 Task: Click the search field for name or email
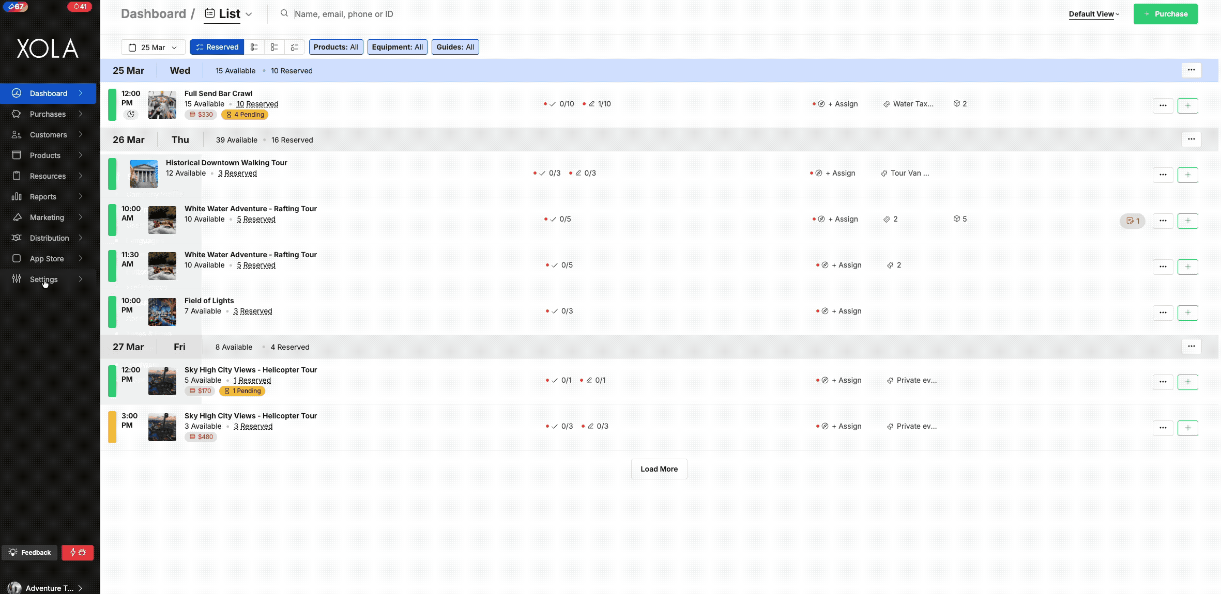click(x=343, y=14)
